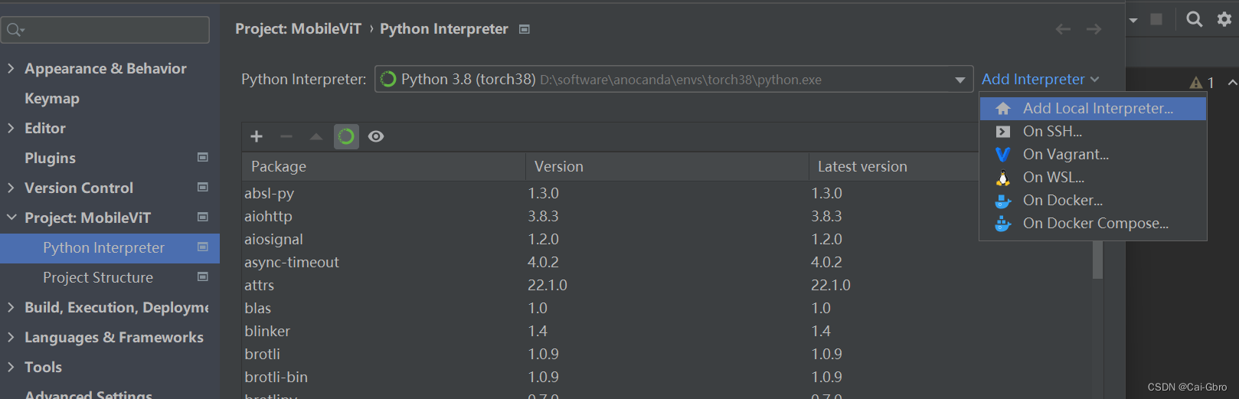Image resolution: width=1239 pixels, height=399 pixels.
Task: Toggle the show early releases eye icon
Action: [x=376, y=136]
